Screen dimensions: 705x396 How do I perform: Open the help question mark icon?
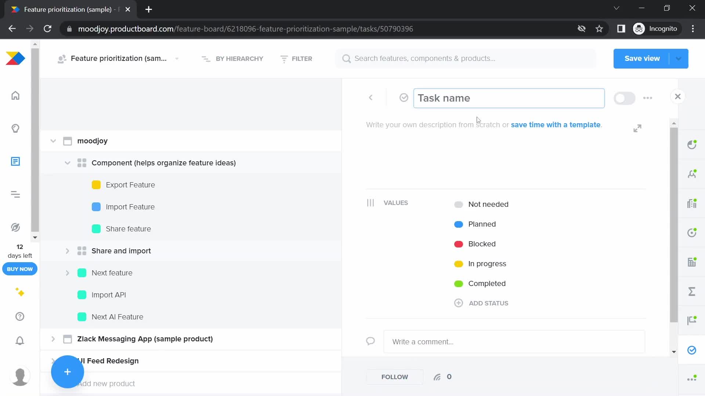coord(20,316)
